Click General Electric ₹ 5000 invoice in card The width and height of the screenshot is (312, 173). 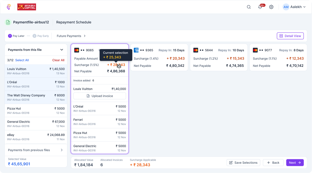(100, 148)
